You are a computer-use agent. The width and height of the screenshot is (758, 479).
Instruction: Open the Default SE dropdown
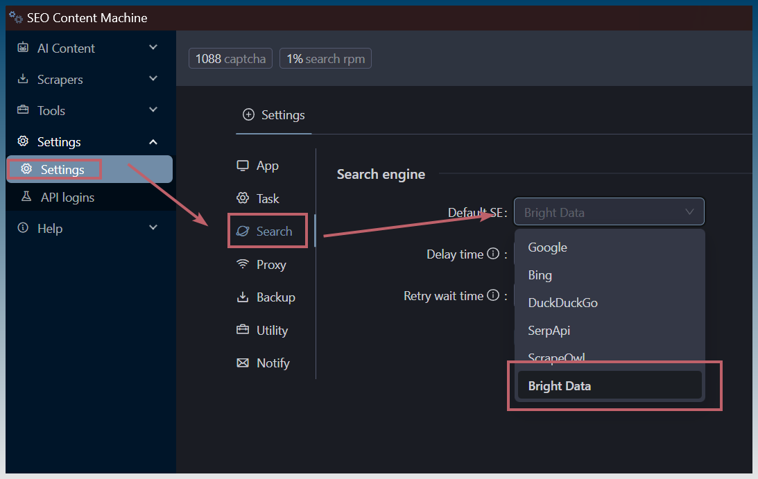coord(609,211)
